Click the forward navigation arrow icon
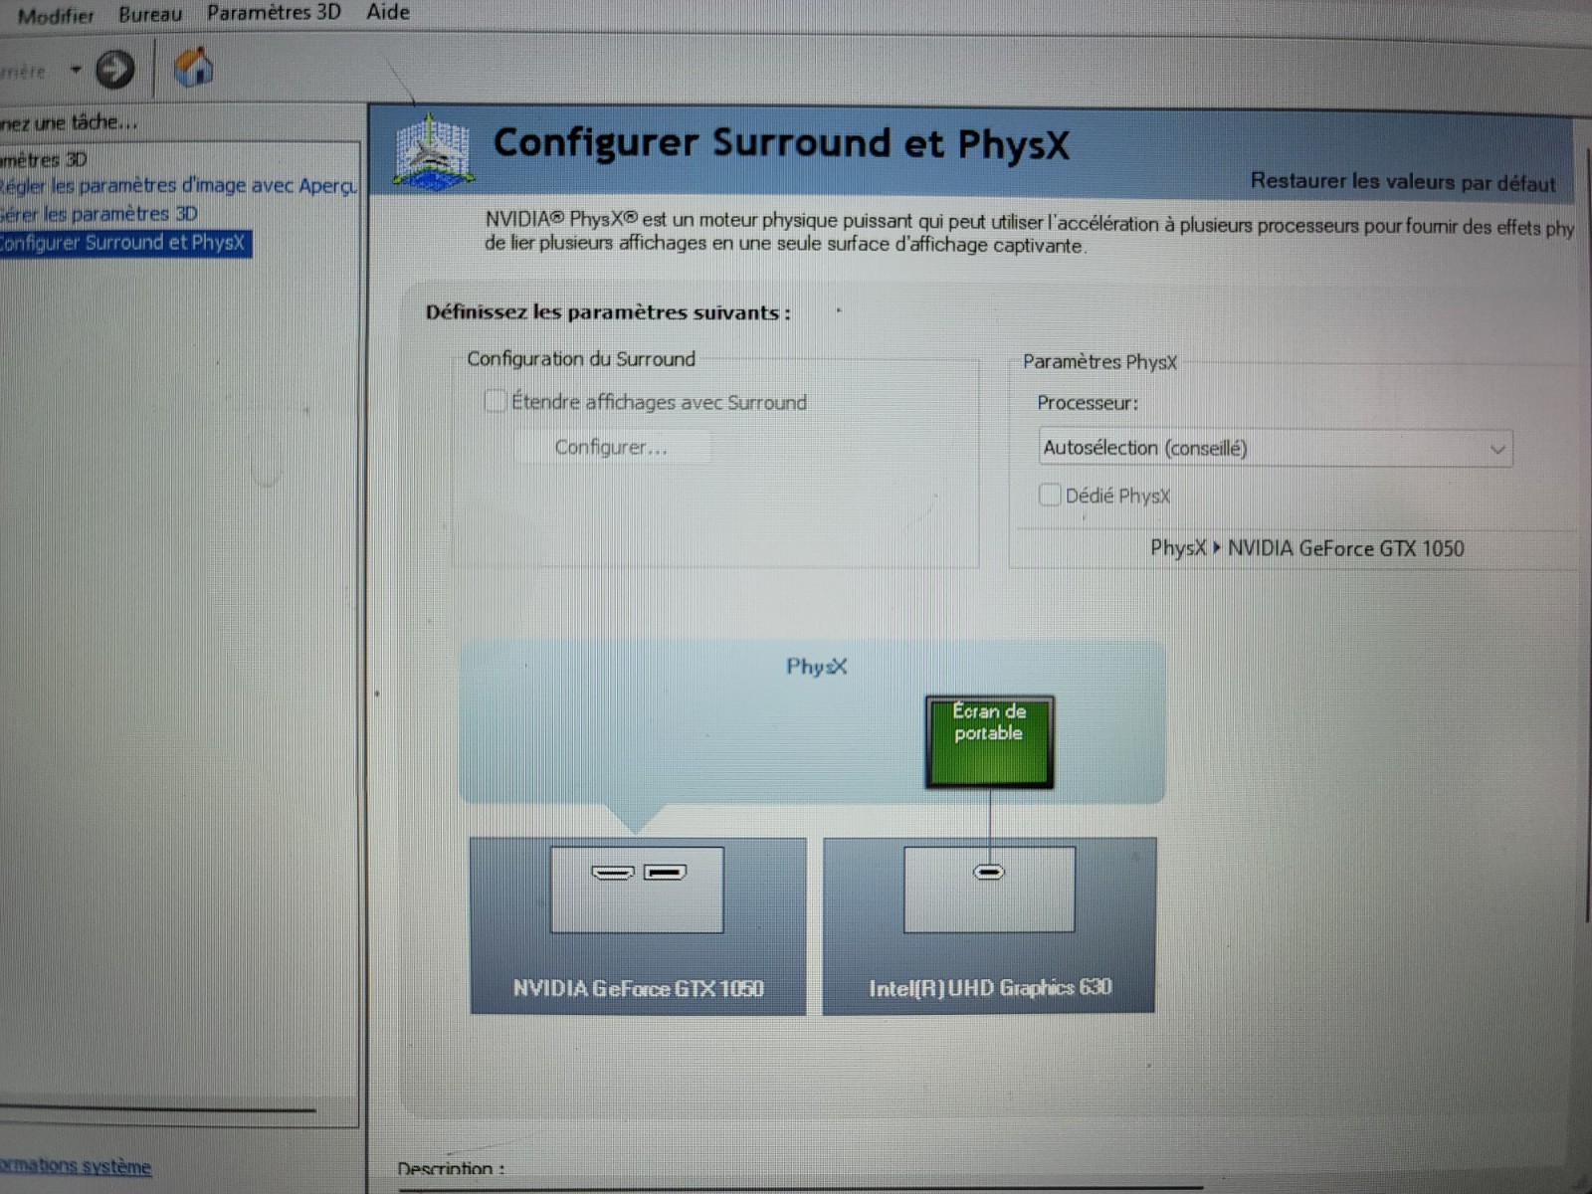 (114, 69)
